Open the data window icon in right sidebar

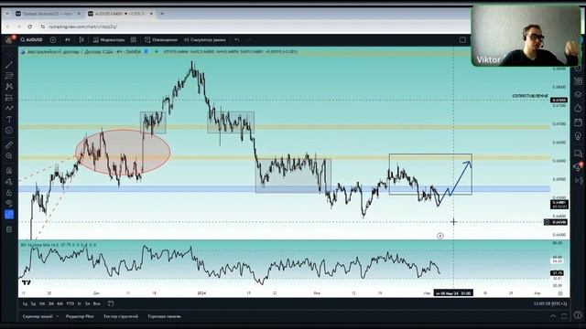[x=578, y=81]
